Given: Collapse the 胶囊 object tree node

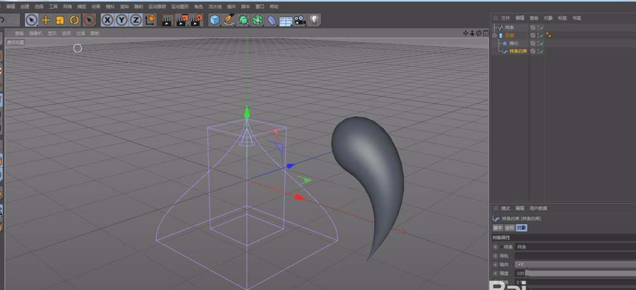Looking at the screenshot, I should [495, 36].
